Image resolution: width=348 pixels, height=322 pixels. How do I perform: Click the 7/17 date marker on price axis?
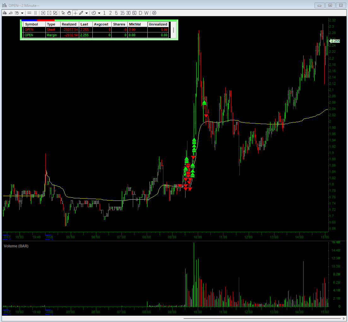7,237
